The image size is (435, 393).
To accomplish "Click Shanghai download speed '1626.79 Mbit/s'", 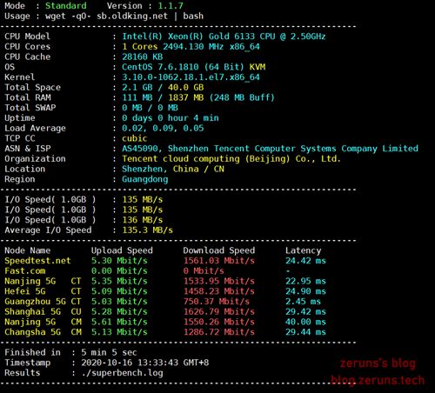I will [x=219, y=312].
